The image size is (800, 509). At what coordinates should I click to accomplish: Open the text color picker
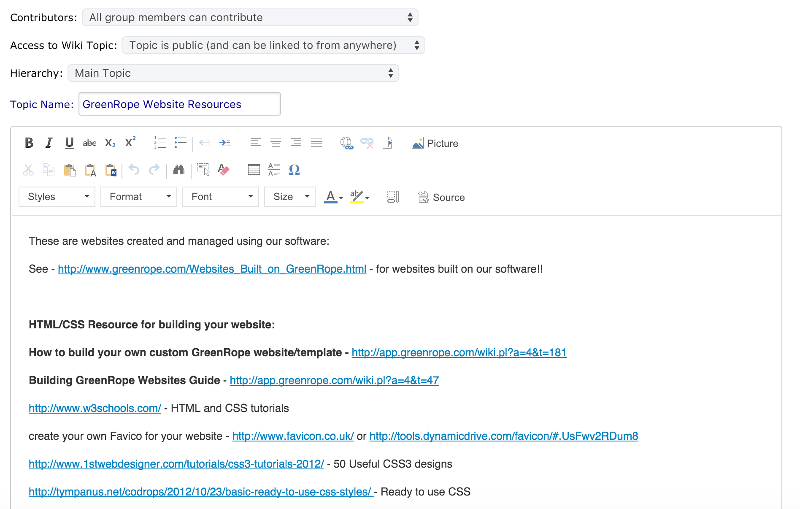pyautogui.click(x=334, y=197)
